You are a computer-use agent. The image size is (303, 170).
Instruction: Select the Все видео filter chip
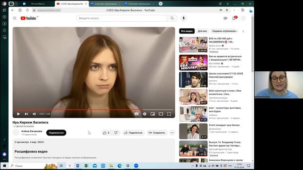click(187, 31)
